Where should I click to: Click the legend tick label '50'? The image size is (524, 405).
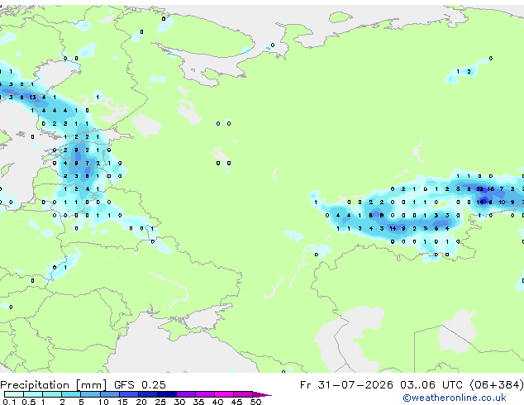(255, 402)
